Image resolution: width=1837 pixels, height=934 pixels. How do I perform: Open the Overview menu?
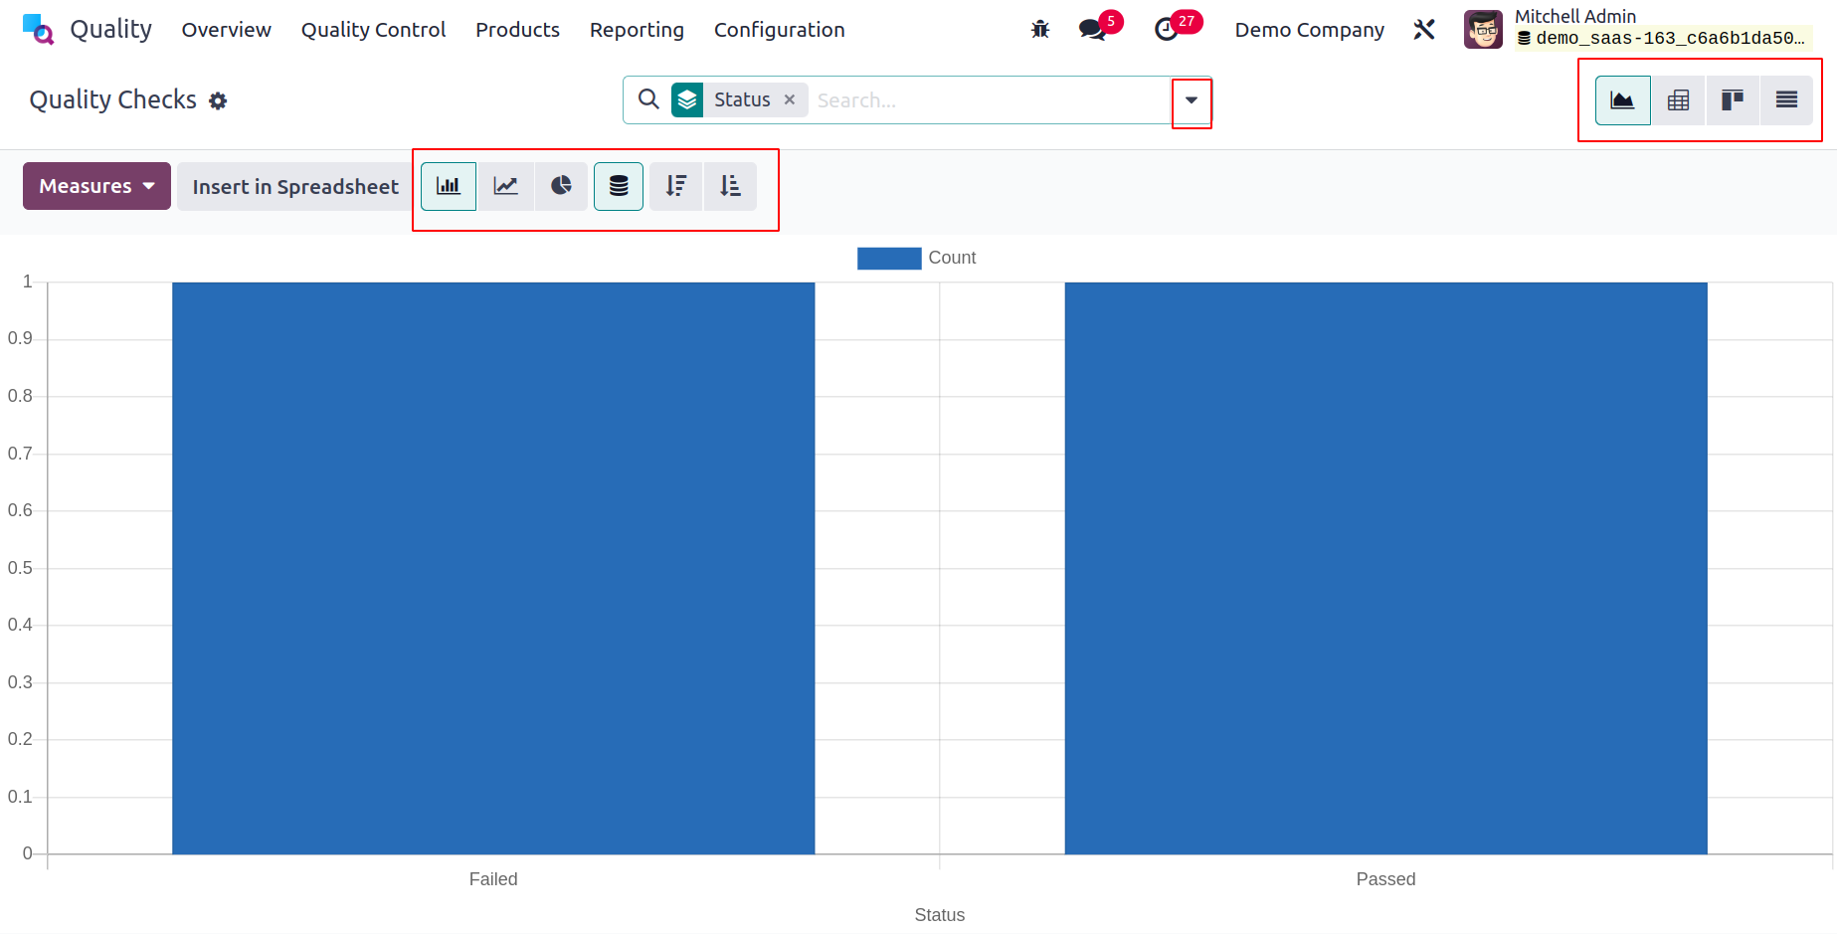click(226, 30)
